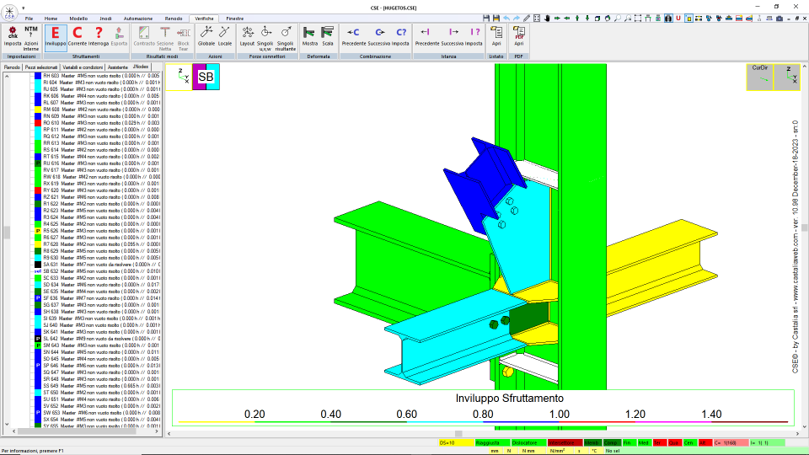Click the save floppy disk icon
The image size is (809, 455).
coord(486,18)
